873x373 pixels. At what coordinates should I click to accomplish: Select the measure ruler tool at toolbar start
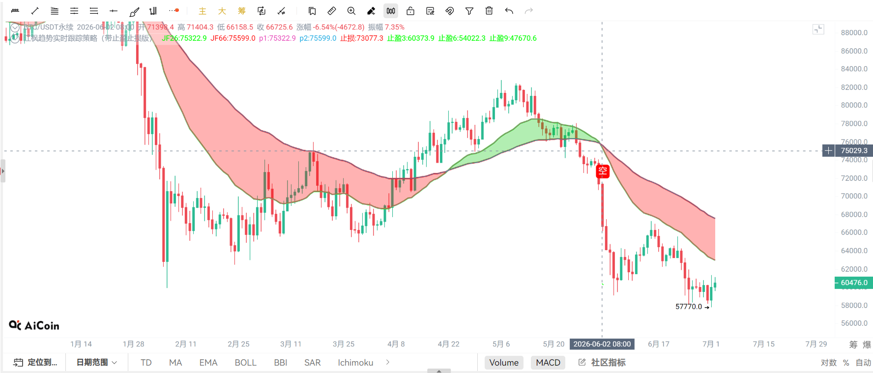pyautogui.click(x=15, y=11)
